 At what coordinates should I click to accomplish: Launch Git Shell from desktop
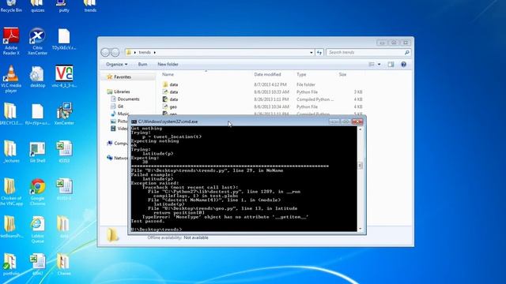point(37,151)
